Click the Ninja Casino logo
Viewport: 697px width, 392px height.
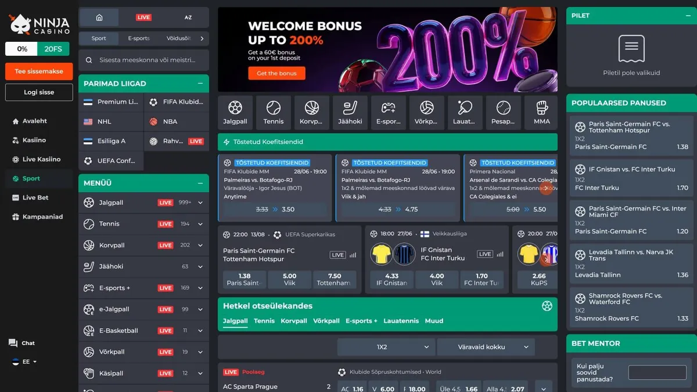tap(39, 24)
